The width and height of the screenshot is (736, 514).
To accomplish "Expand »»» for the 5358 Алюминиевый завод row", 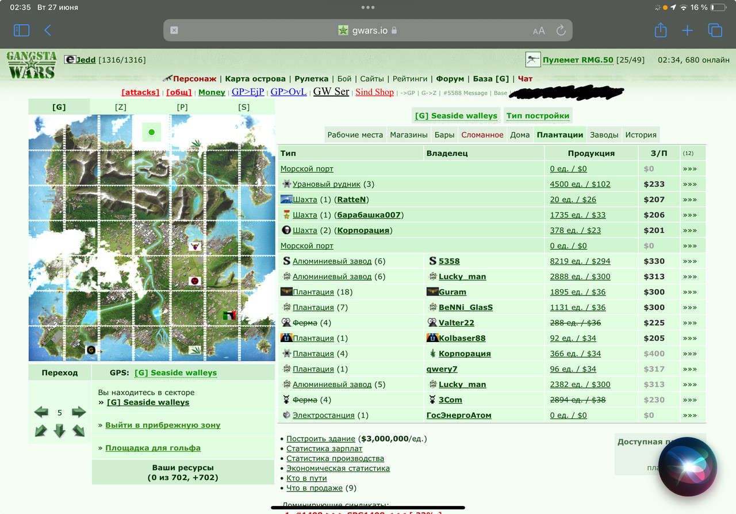I will point(689,261).
